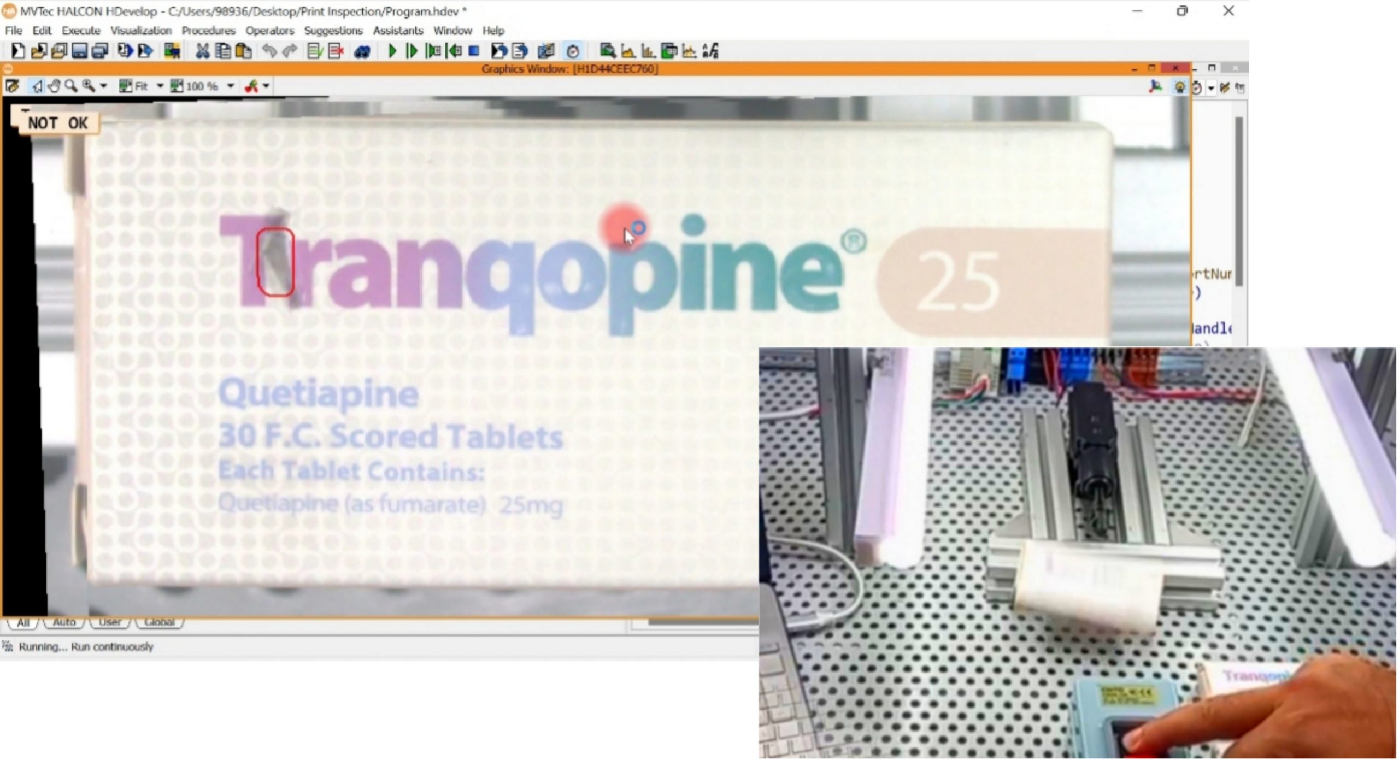Click the Undo arrow icon
The width and height of the screenshot is (1399, 760).
tap(269, 51)
